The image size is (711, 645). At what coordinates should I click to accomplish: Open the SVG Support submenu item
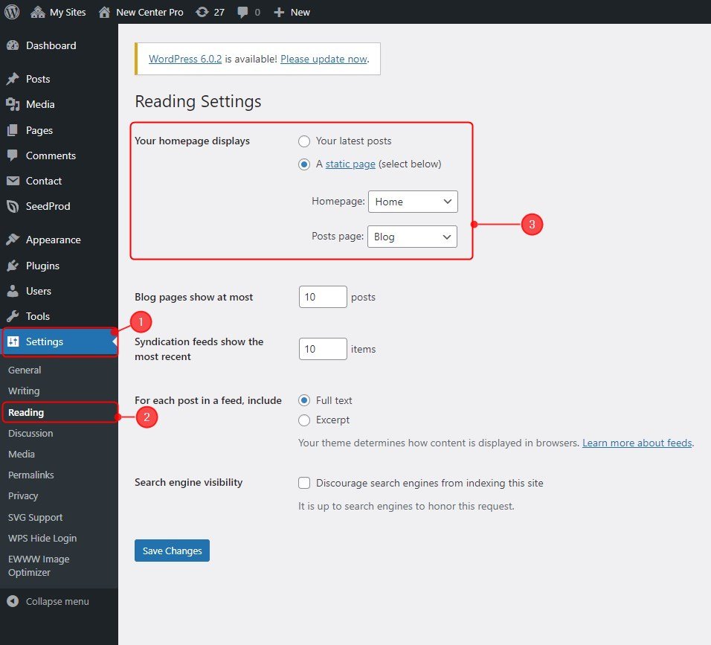click(35, 517)
